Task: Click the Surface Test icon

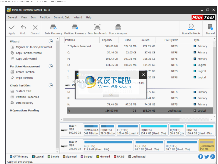Action: coord(12,91)
